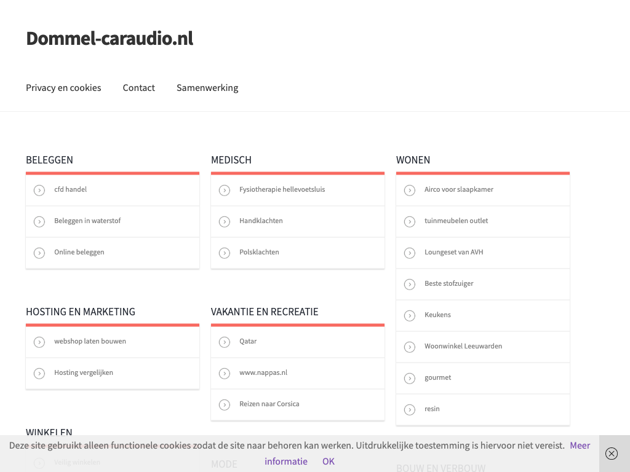Screen dimensions: 630x472
Task: Click the arrow icon beside Hosting vergelijken
Action: 39,374
